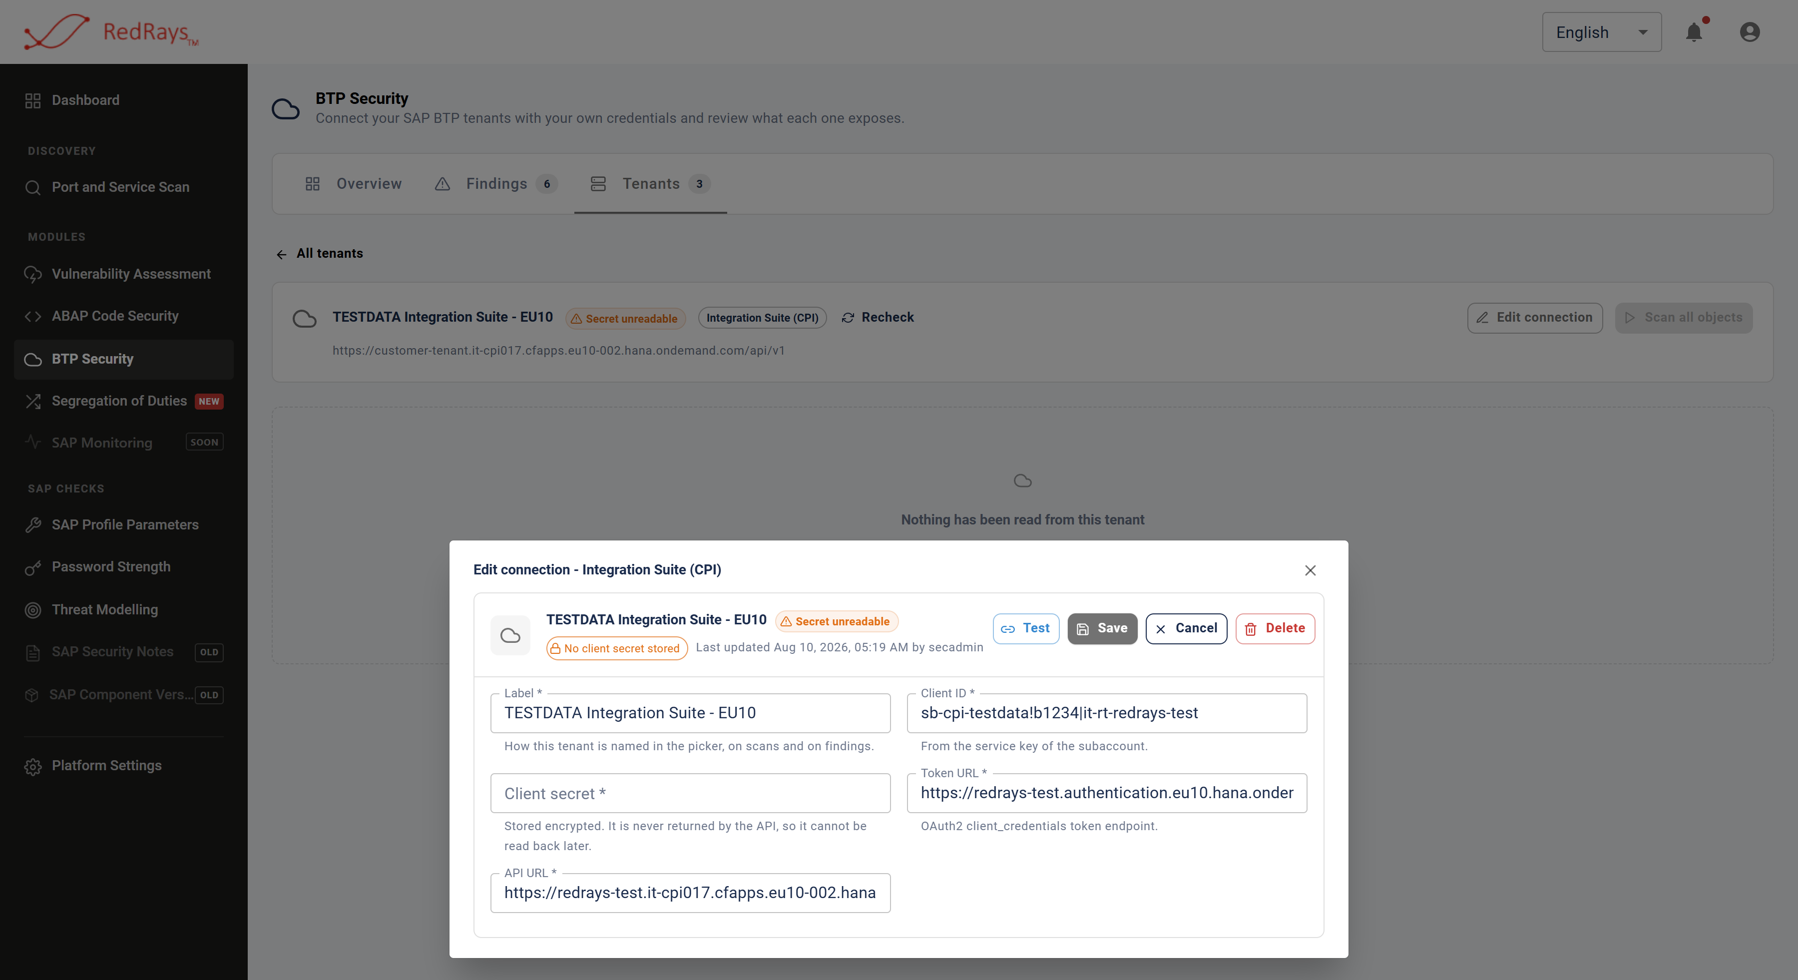Image resolution: width=1798 pixels, height=980 pixels.
Task: Click the NEW badge on Segregation of Duties
Action: coord(209,402)
